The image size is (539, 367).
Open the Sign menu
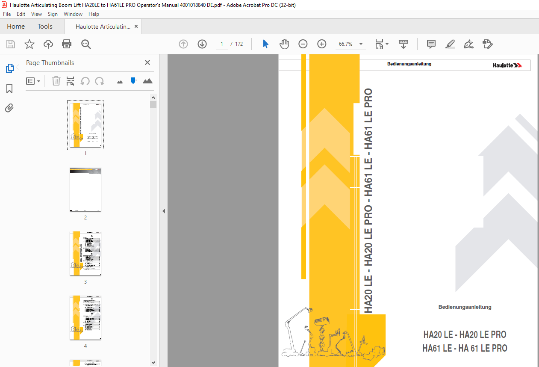point(53,14)
